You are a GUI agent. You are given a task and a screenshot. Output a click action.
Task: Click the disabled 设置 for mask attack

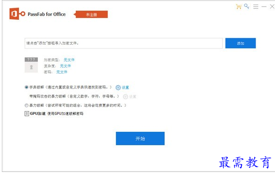[x=132, y=96]
